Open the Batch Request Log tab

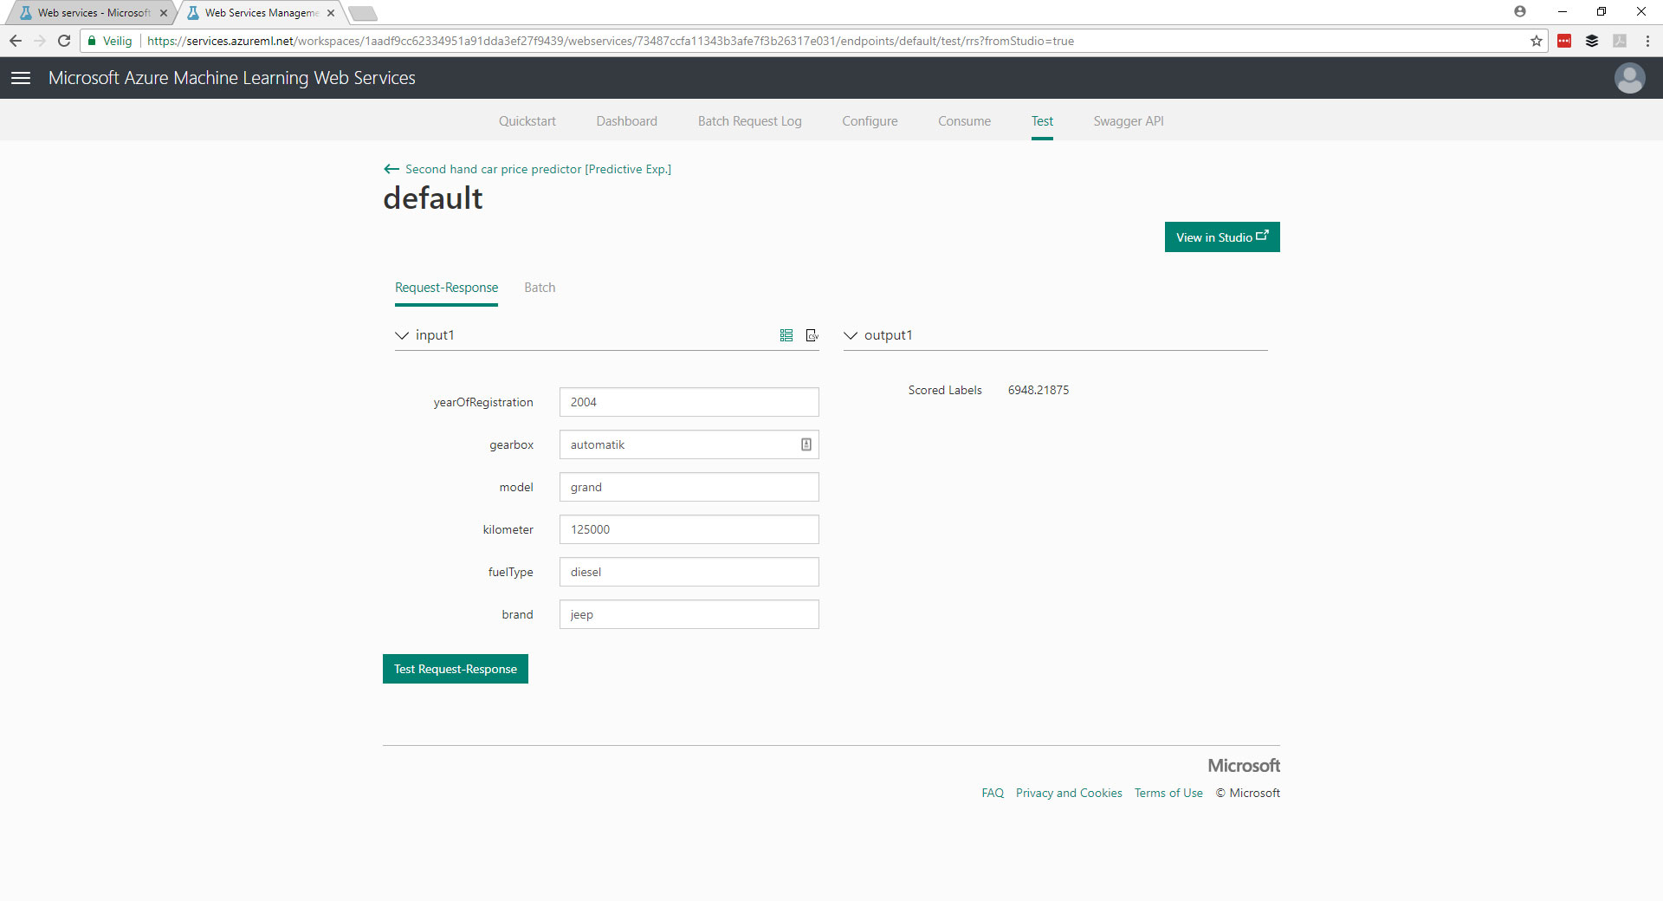pos(750,121)
